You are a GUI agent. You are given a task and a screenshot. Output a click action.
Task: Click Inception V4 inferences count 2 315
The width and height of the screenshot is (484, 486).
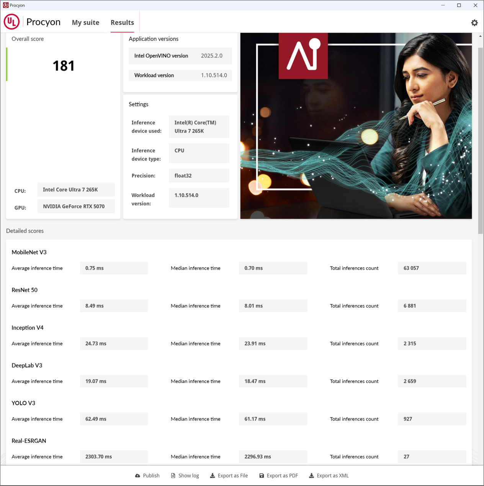click(432, 343)
